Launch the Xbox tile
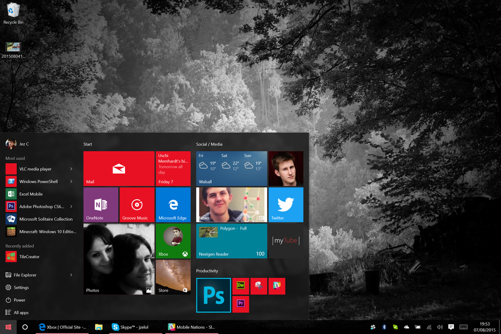 click(173, 241)
